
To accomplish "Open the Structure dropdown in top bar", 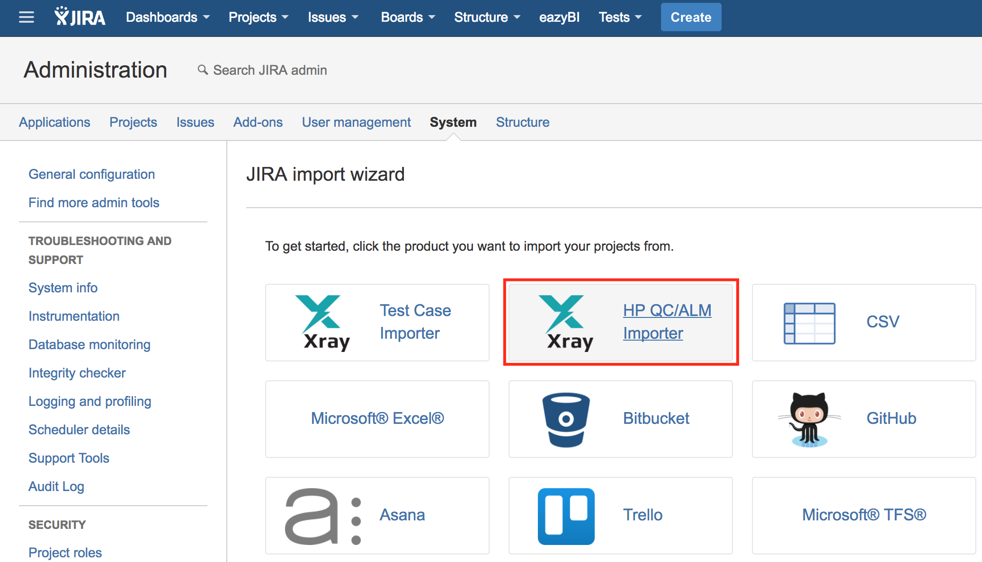I will tap(487, 18).
